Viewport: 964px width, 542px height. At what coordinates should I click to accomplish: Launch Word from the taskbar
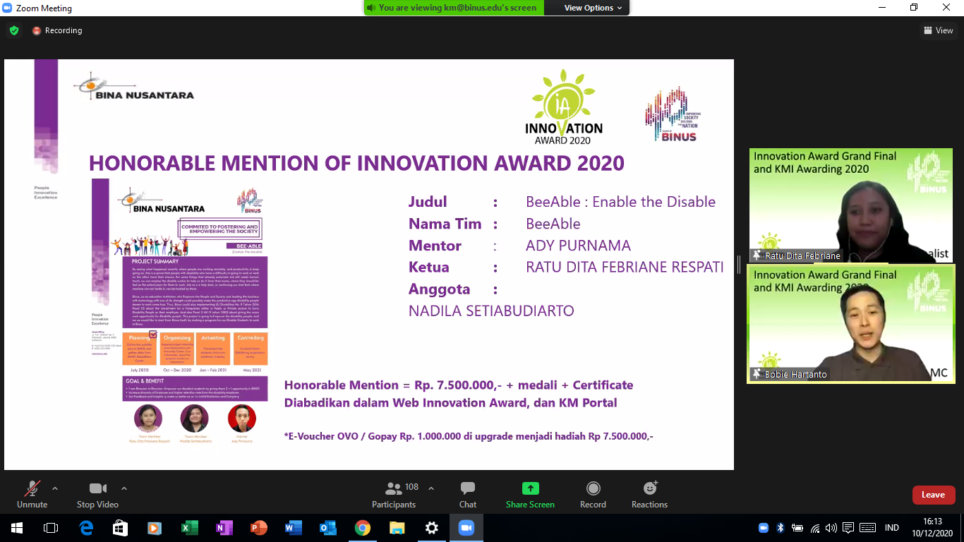tap(294, 528)
